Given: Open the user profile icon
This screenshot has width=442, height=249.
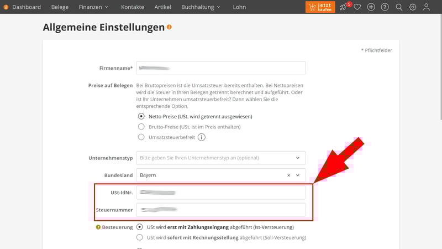Looking at the screenshot, I should click(427, 7).
